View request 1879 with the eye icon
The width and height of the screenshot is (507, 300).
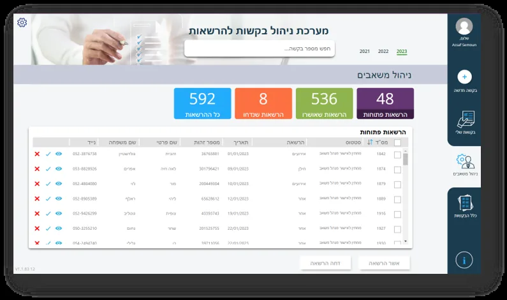[x=59, y=183]
